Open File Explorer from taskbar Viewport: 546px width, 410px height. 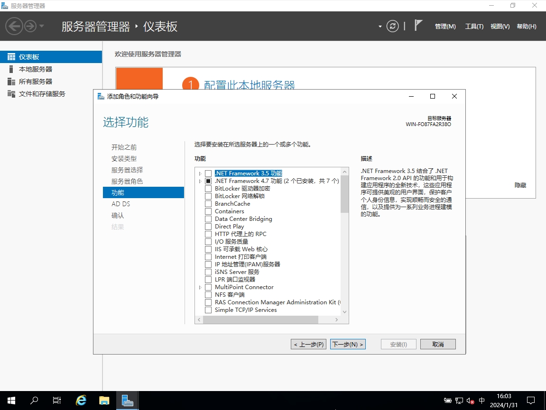pos(104,401)
